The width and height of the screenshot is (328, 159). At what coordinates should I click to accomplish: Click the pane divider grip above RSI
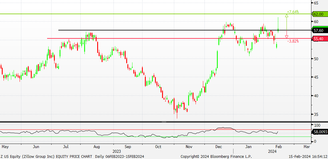[164, 122]
